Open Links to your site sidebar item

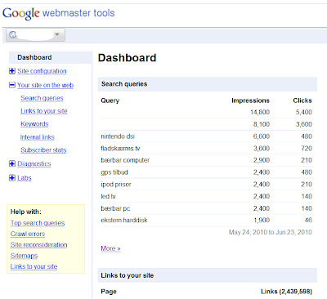[44, 111]
